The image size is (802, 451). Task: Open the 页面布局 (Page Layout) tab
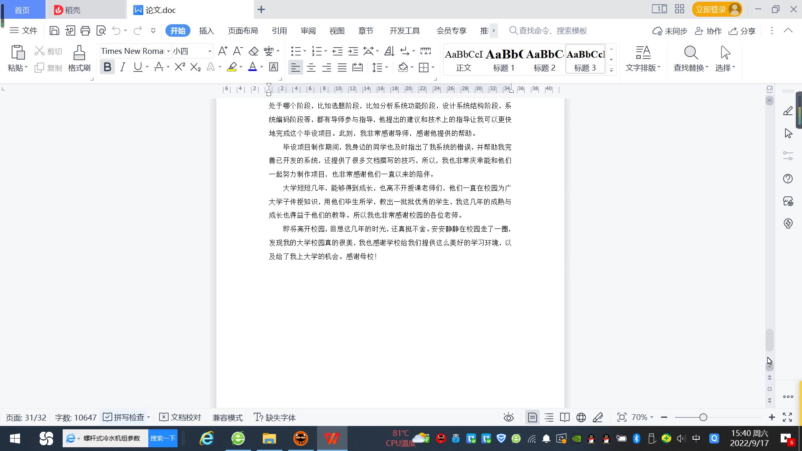click(x=243, y=30)
